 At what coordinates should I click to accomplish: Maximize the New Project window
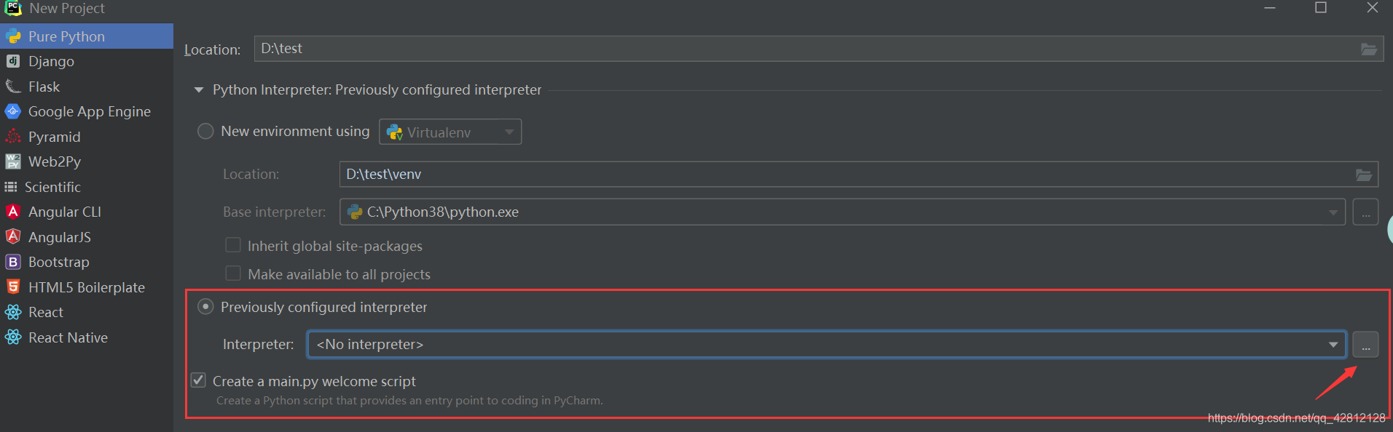[1321, 8]
